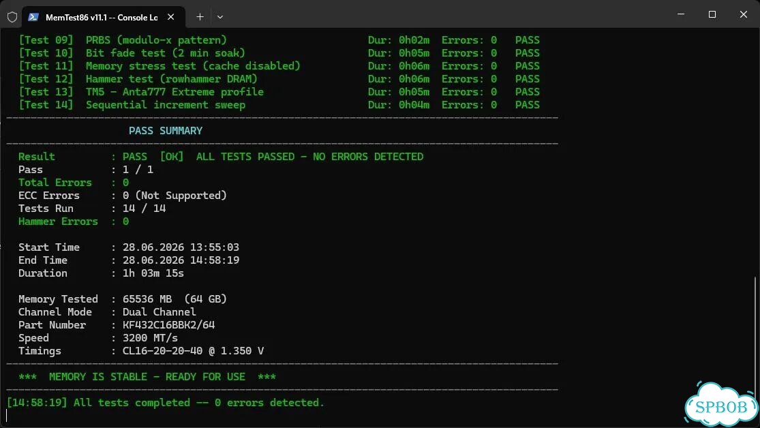The image size is (760, 428).
Task: Select the MemTest86 v11.1 Console tab
Action: coord(104,17)
